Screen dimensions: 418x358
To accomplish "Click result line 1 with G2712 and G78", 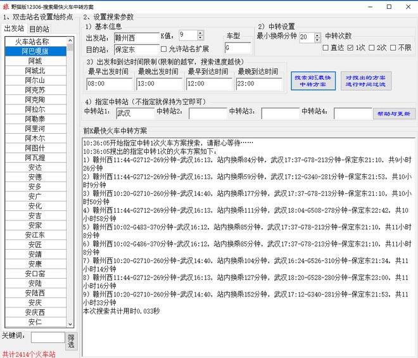I will click(248, 164).
